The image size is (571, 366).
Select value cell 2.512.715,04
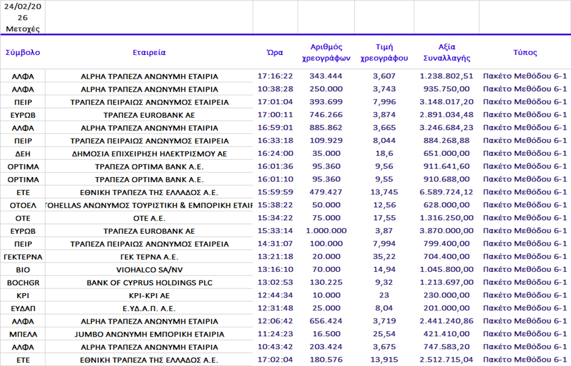(x=446, y=360)
